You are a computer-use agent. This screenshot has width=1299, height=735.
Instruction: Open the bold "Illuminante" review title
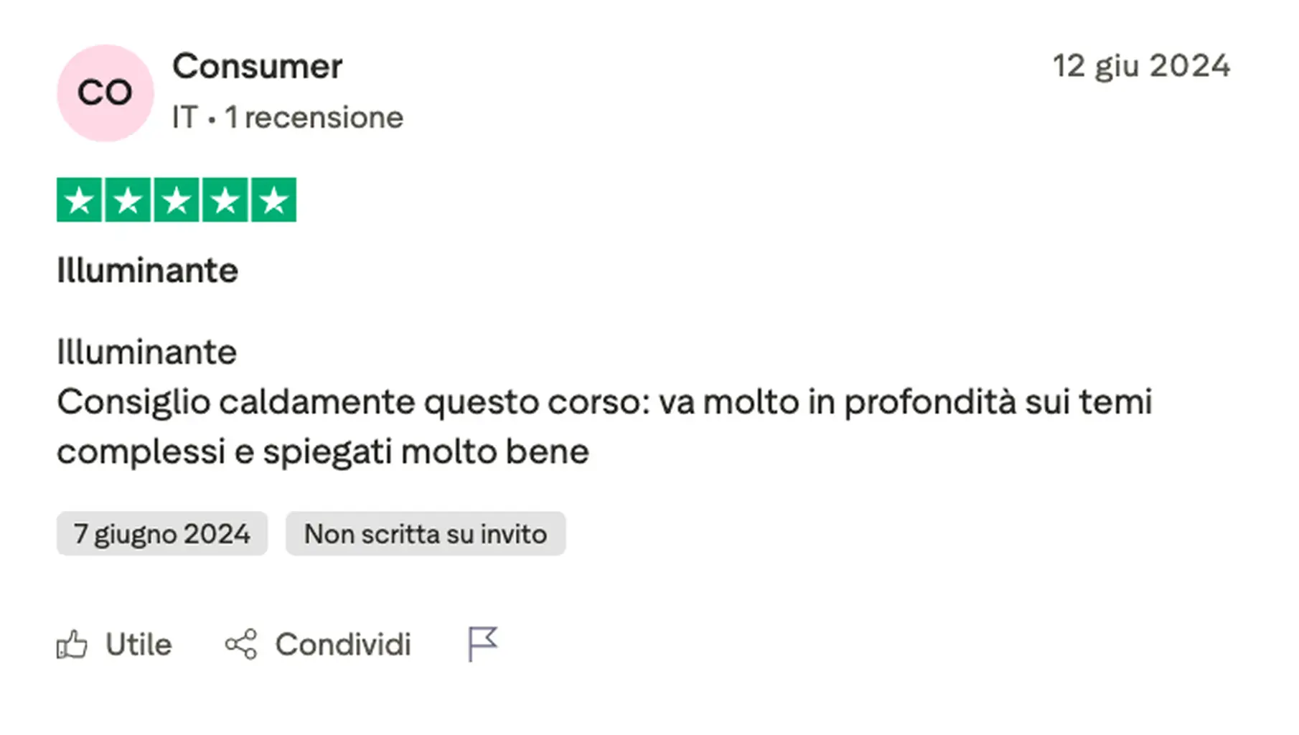pyautogui.click(x=147, y=271)
